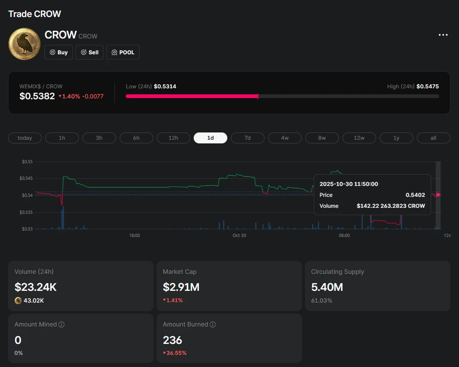Viewport: 459px width, 367px height.
Task: Click the info icon beside Amount Burned
Action: [213, 324]
